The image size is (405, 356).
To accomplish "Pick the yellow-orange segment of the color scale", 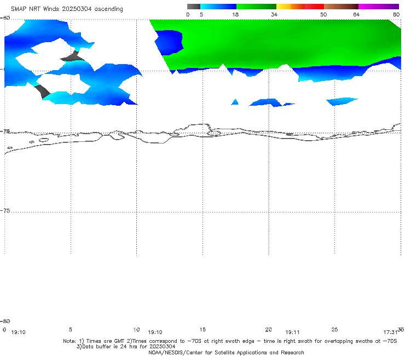I will 291,7.
